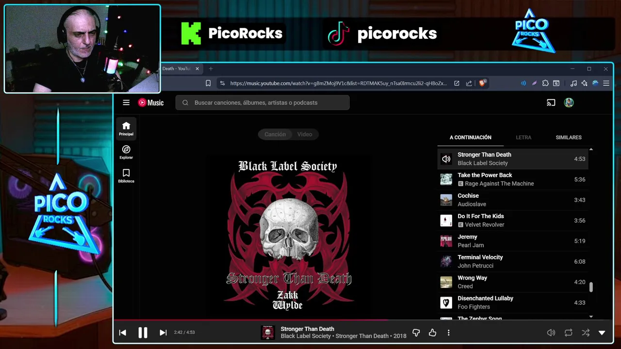Open the media control music note icon
The width and height of the screenshot is (621, 349).
[x=574, y=83]
